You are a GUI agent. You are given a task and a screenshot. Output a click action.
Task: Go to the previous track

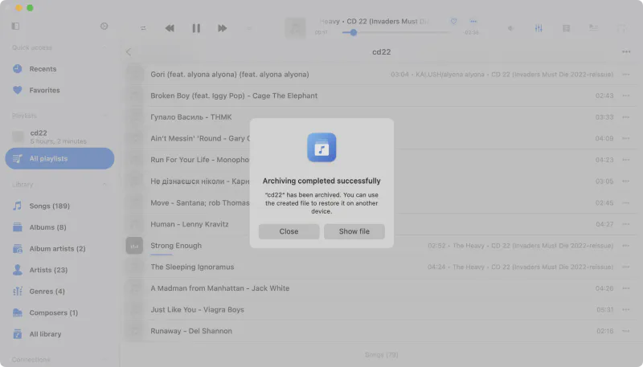tap(170, 28)
